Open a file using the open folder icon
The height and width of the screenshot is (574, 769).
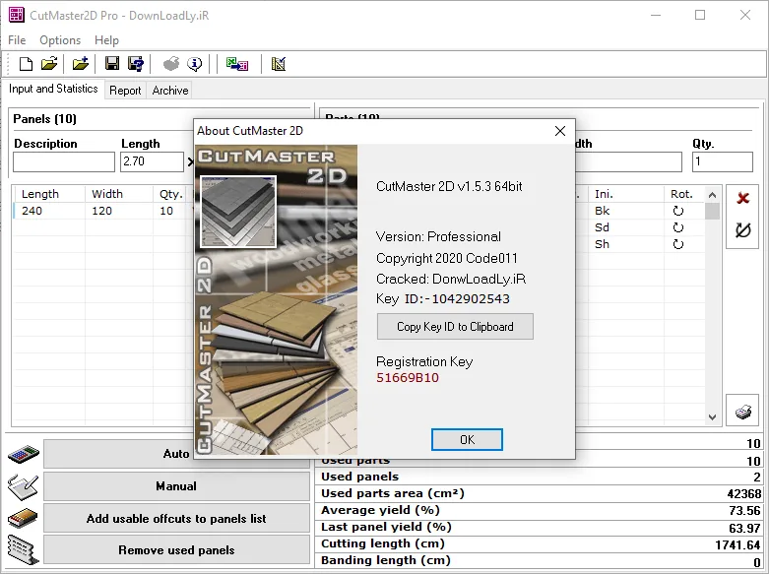pyautogui.click(x=49, y=64)
